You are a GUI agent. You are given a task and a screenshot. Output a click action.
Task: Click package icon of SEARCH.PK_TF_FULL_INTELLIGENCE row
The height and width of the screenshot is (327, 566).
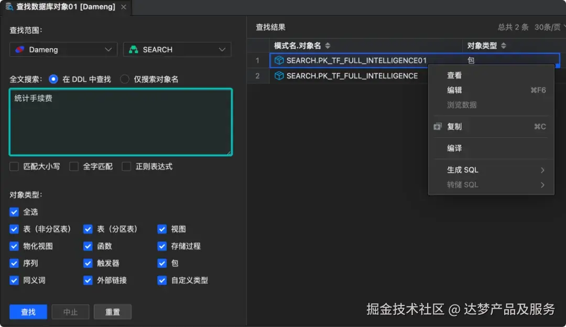tap(279, 76)
